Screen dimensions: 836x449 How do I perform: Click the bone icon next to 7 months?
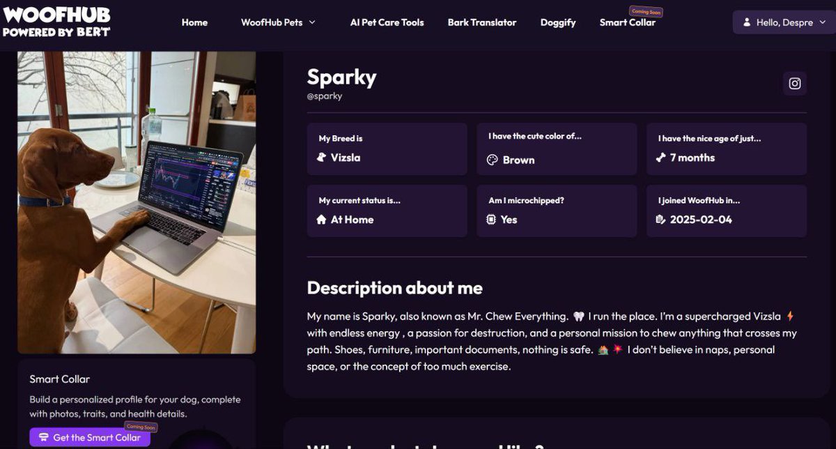(661, 158)
